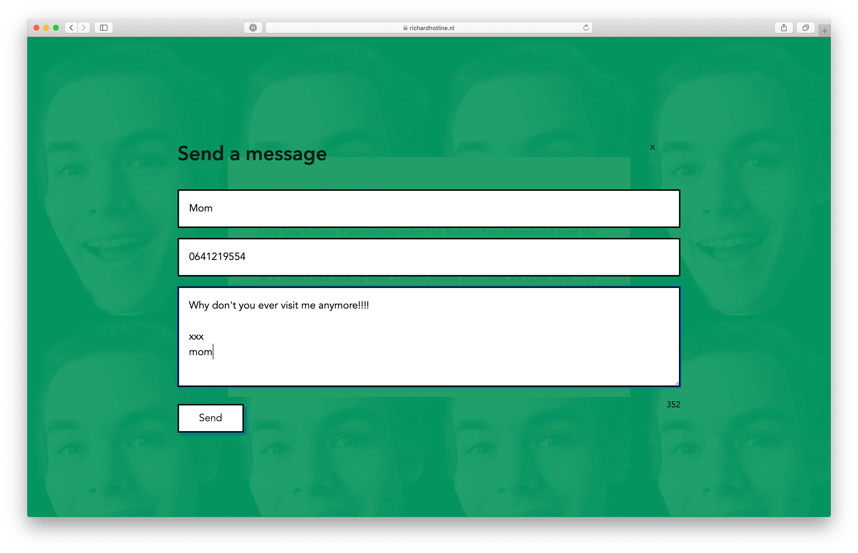Zoom the Safari window with green button

pyautogui.click(x=56, y=28)
